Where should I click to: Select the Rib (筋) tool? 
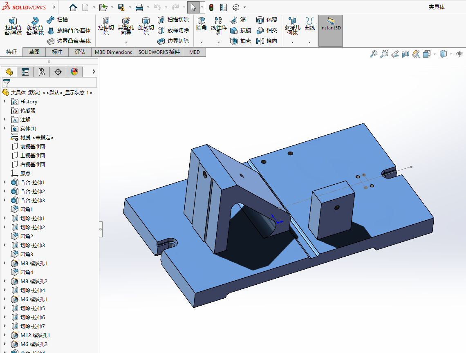(x=238, y=20)
